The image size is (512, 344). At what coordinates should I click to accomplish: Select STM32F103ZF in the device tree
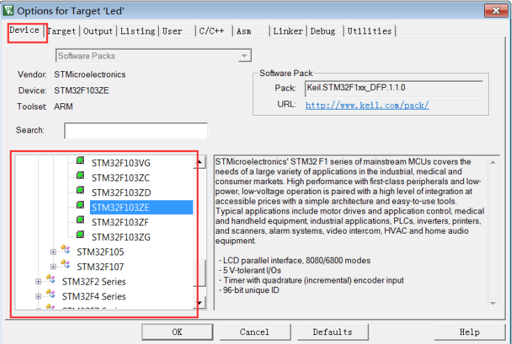pyautogui.click(x=120, y=223)
